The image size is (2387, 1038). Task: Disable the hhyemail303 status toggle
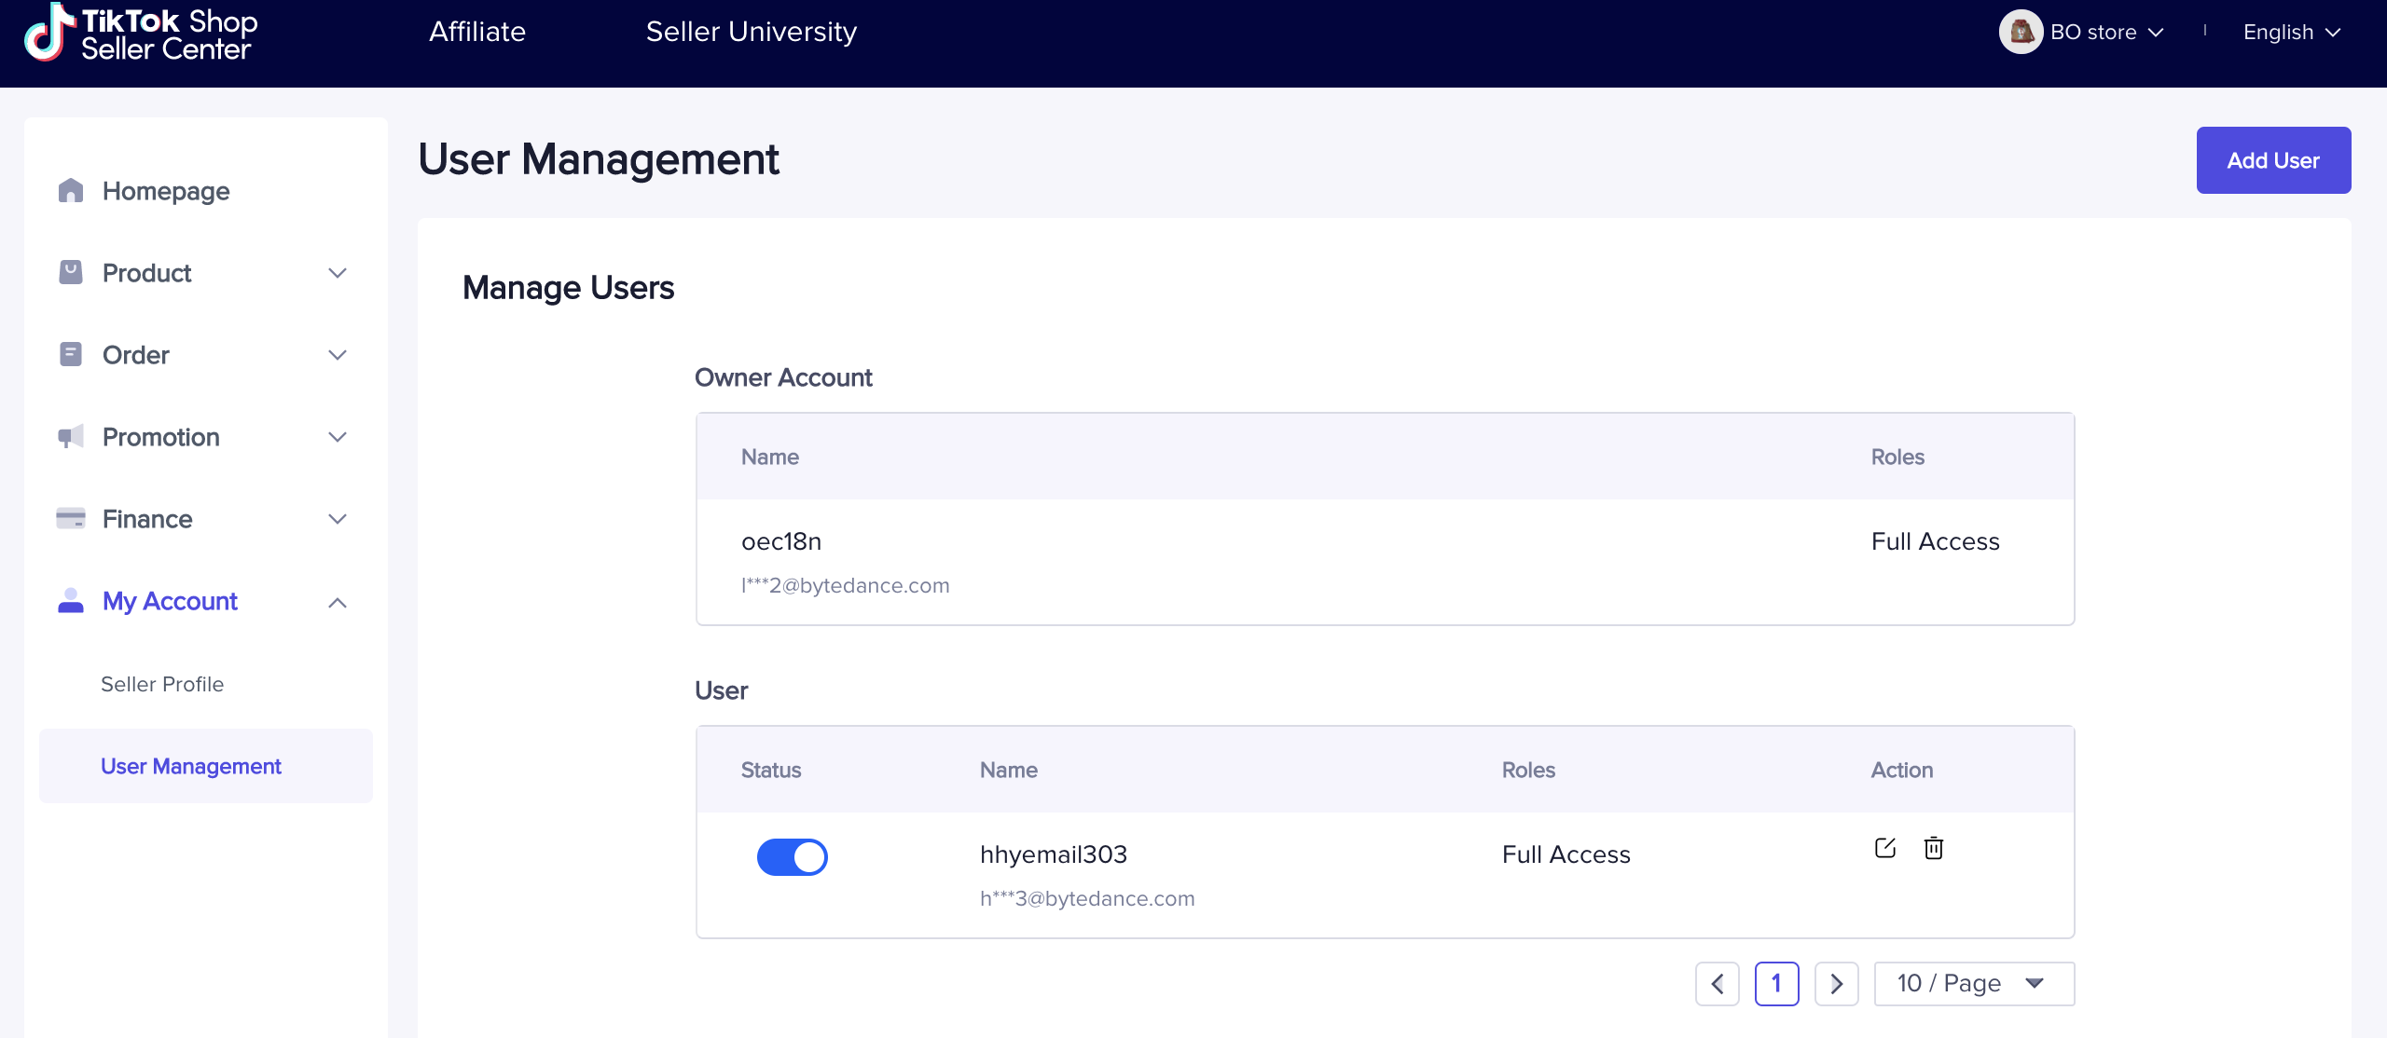pyautogui.click(x=792, y=857)
